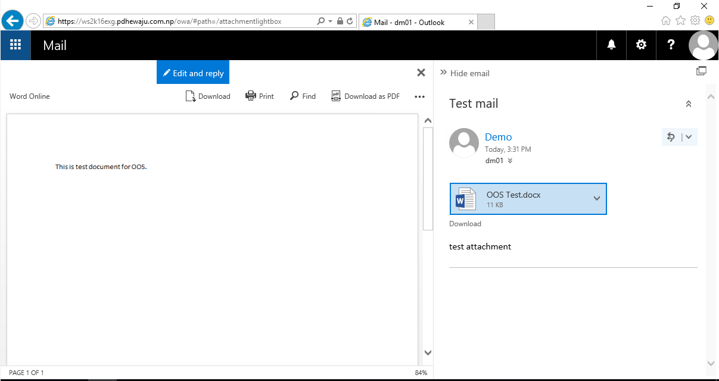Click the reply arrow icon
Viewport: 719px width, 381px height.
[671, 137]
